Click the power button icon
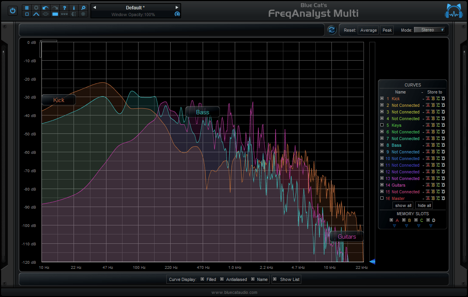Screen dimensions: 468x297 click(13, 11)
